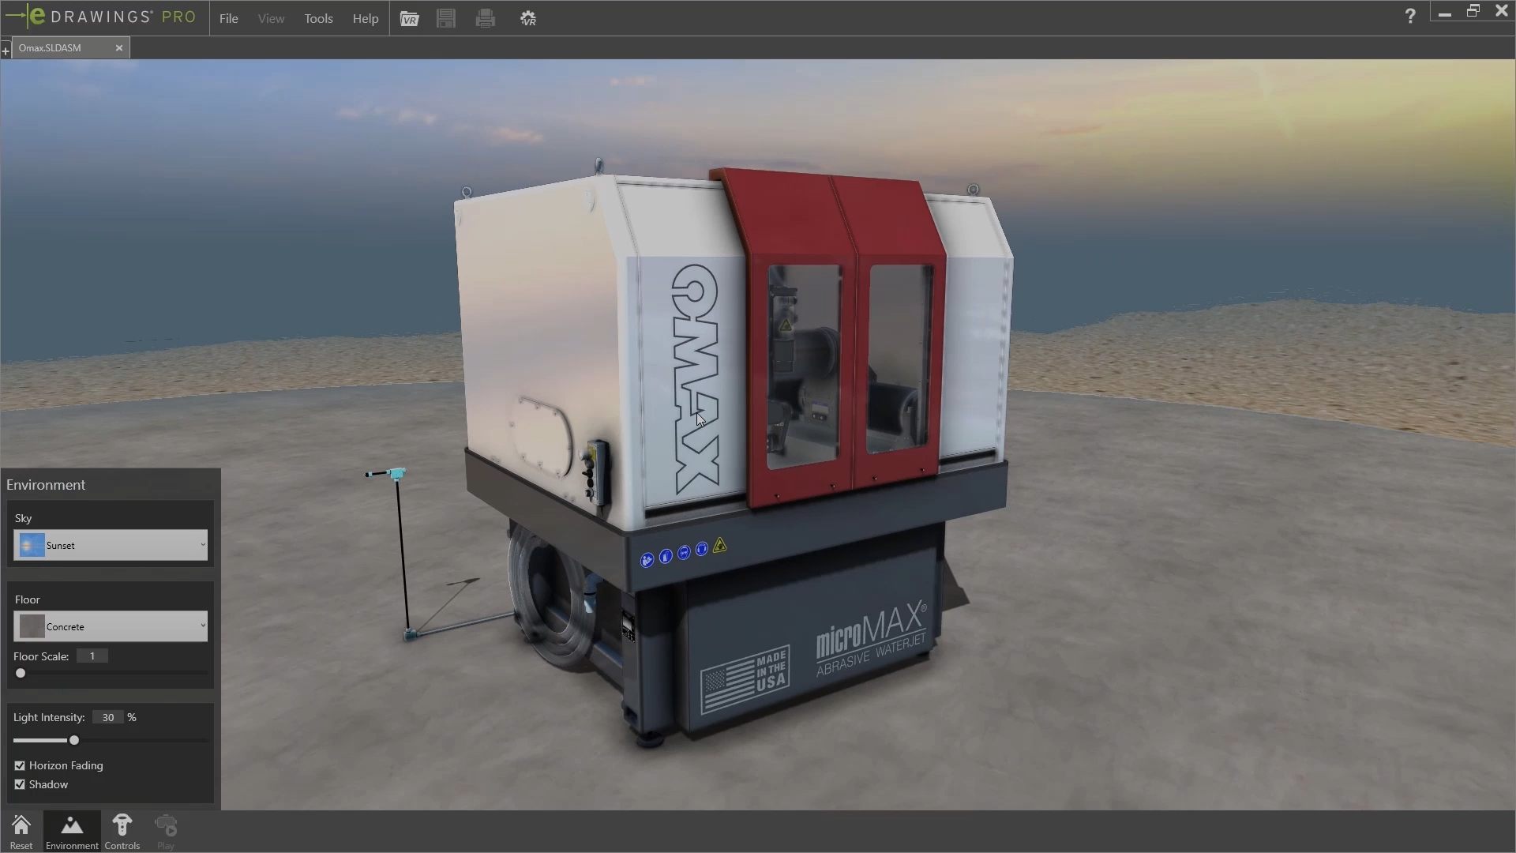Open the File menu
The width and height of the screenshot is (1516, 853).
(228, 18)
